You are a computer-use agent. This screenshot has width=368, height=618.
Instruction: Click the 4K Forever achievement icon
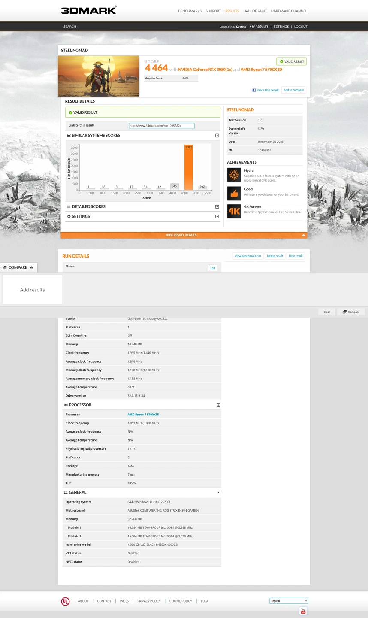point(234,211)
